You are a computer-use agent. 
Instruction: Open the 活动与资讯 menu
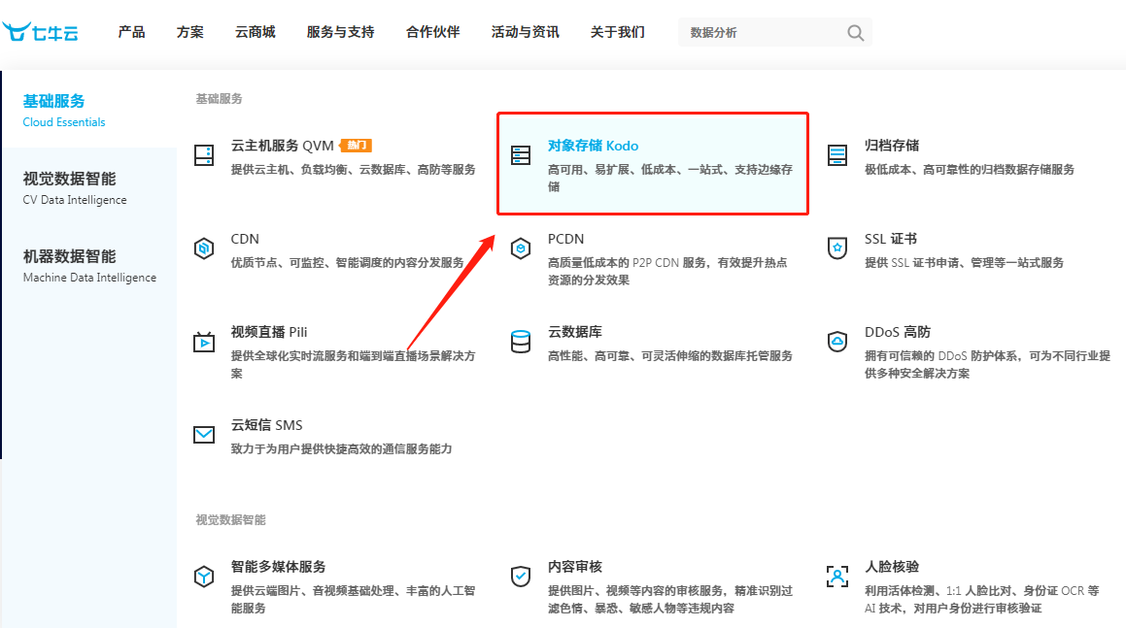[x=525, y=32]
